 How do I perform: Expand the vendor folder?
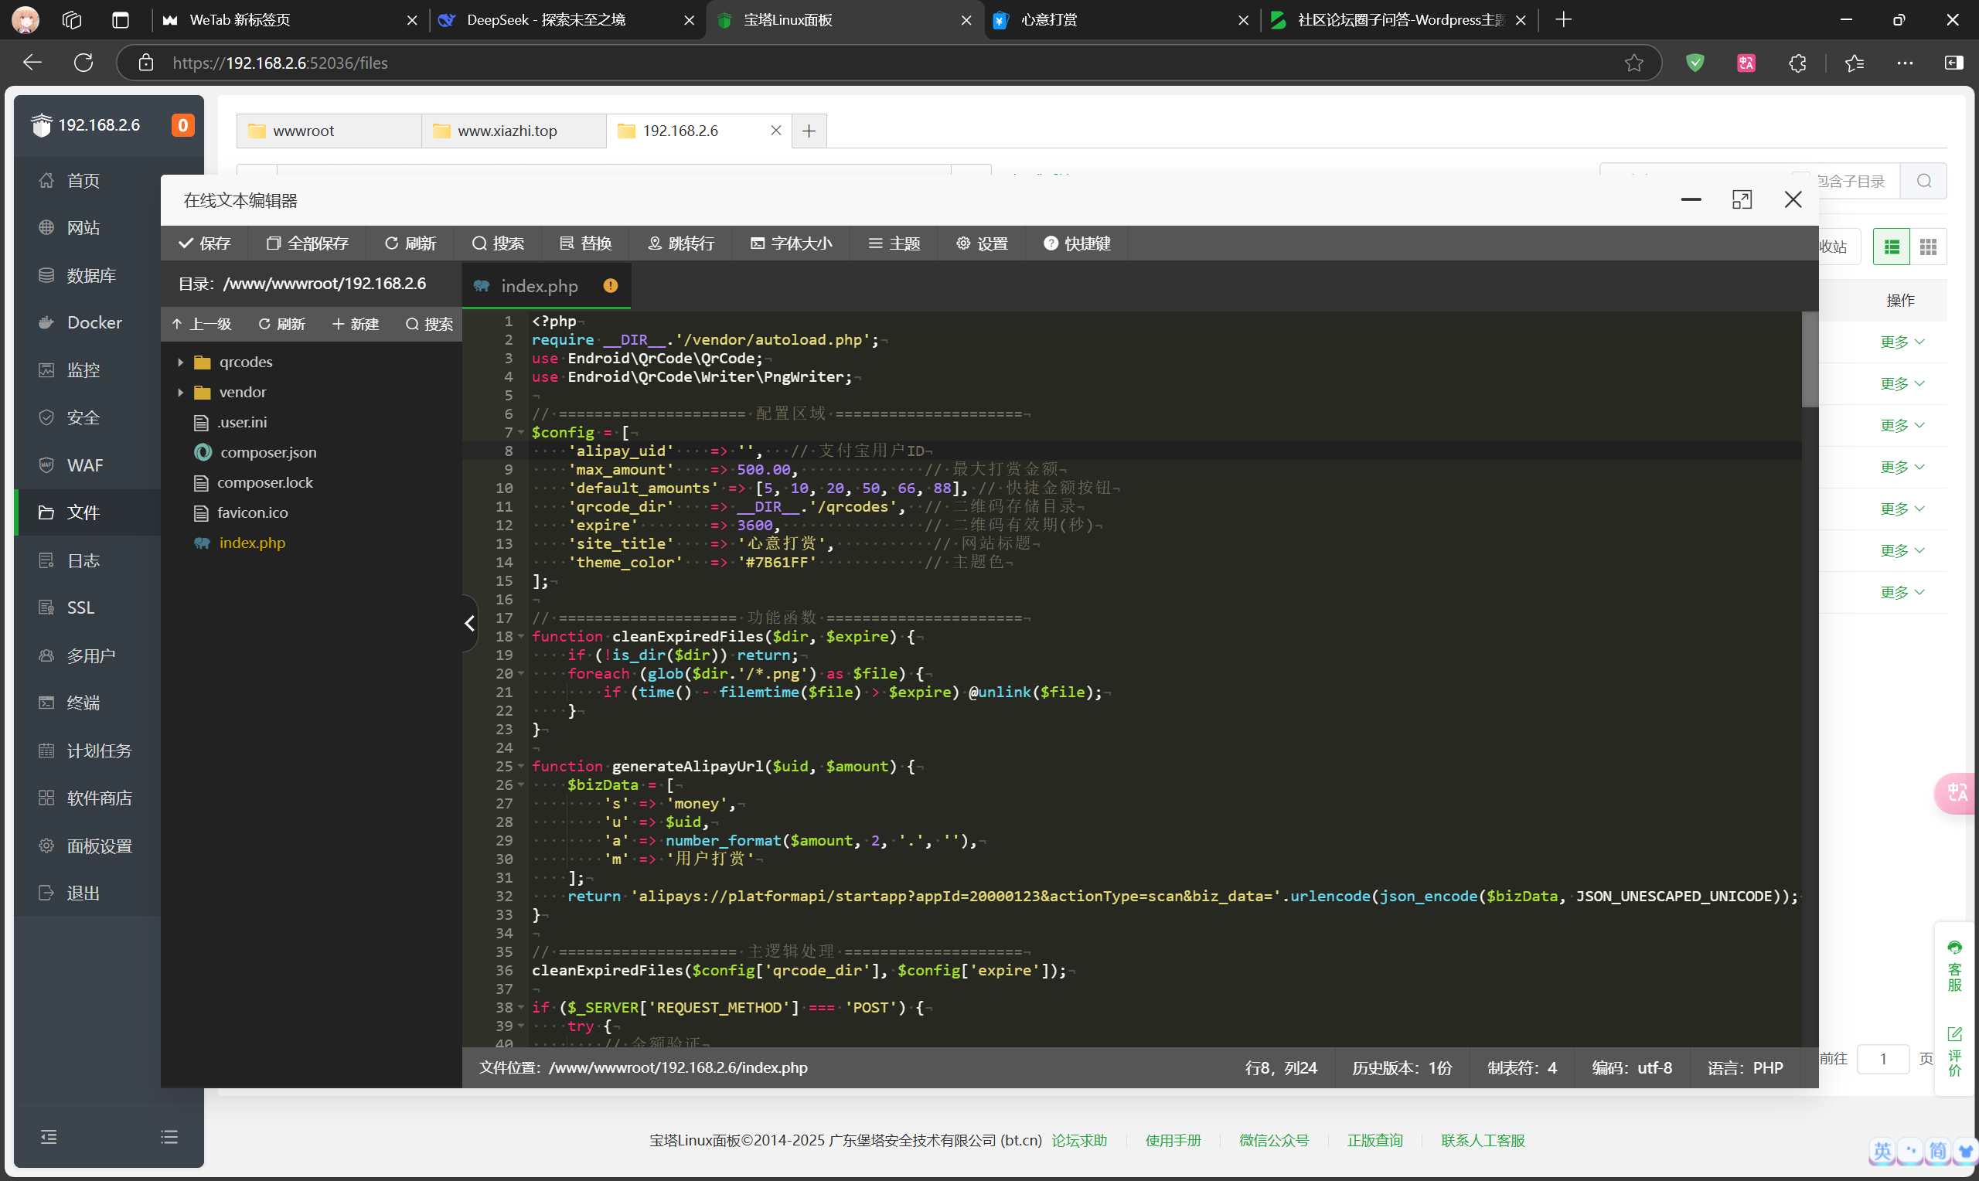tap(181, 393)
